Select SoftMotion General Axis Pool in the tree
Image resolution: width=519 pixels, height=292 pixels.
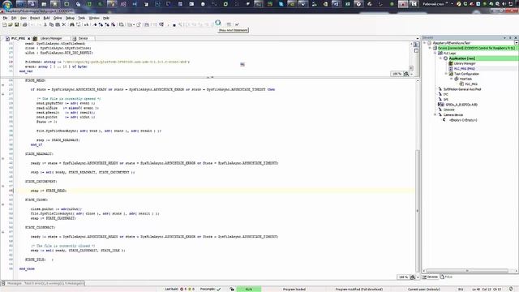[x=461, y=89]
